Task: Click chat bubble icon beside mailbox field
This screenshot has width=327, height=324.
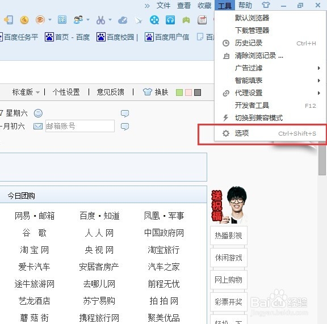Action: pos(125,127)
